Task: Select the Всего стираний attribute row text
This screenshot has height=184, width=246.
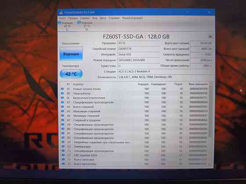Action: (x=83, y=107)
